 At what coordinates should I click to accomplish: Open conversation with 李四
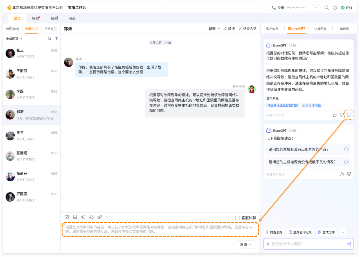[x=32, y=94]
